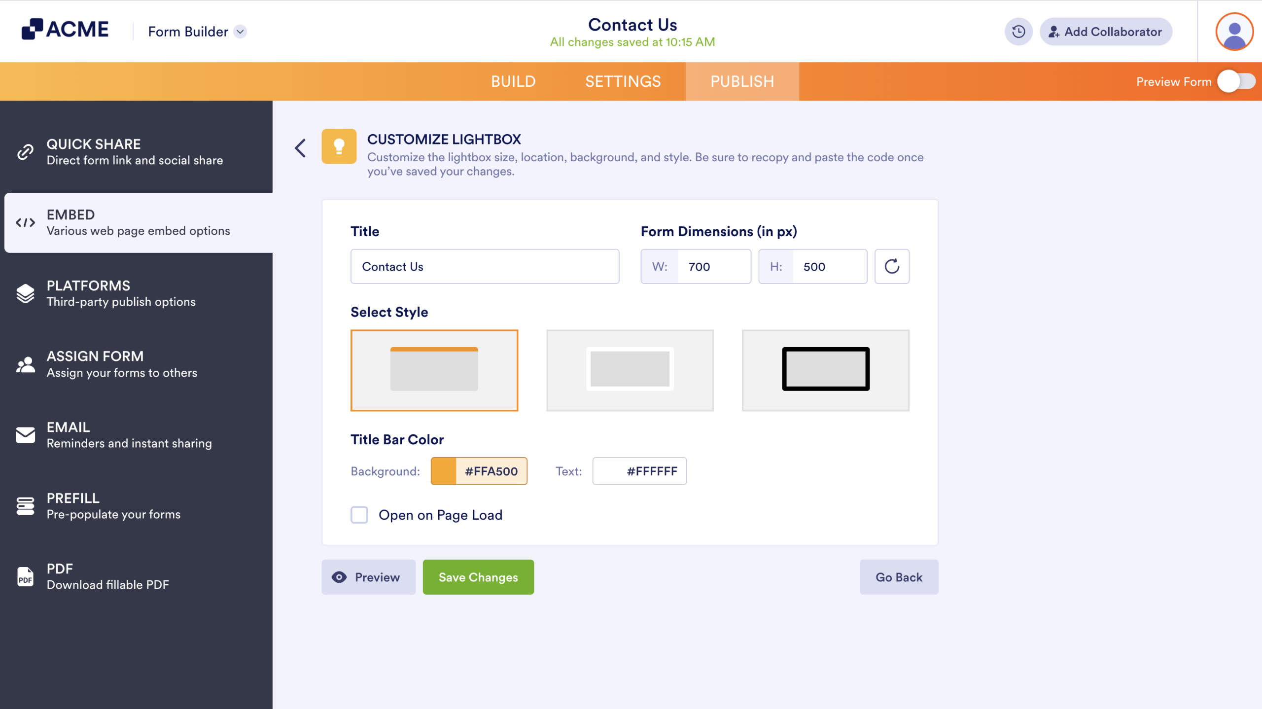This screenshot has width=1262, height=709.
Task: Reset form dimensions with the refresh icon
Action: (892, 266)
